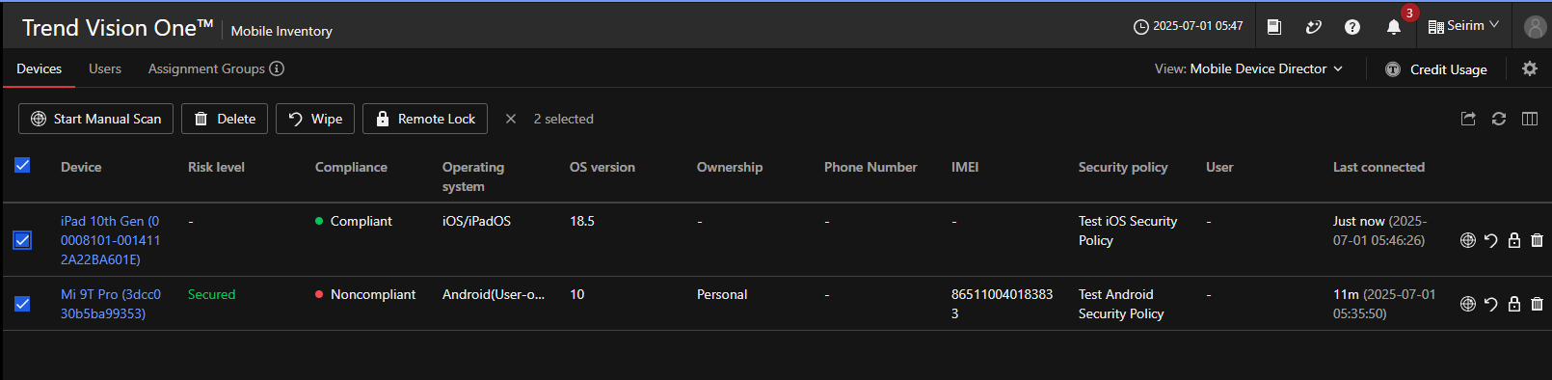
Task: Wipe icon for iPad 10th Gen row
Action: click(1491, 240)
